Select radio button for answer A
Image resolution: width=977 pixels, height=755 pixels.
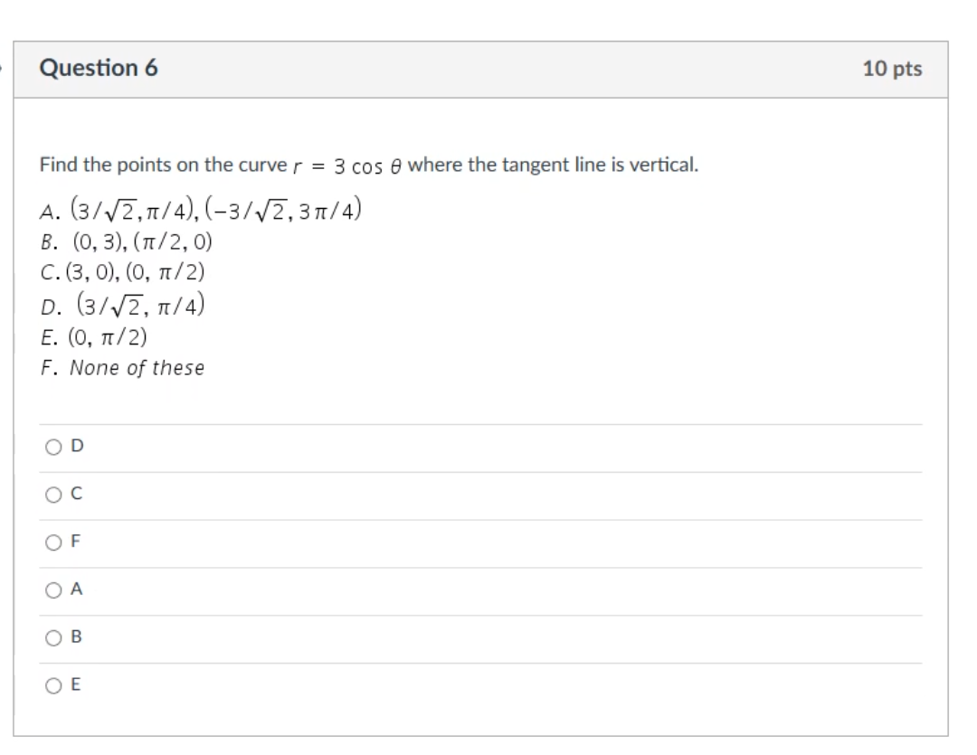point(54,589)
